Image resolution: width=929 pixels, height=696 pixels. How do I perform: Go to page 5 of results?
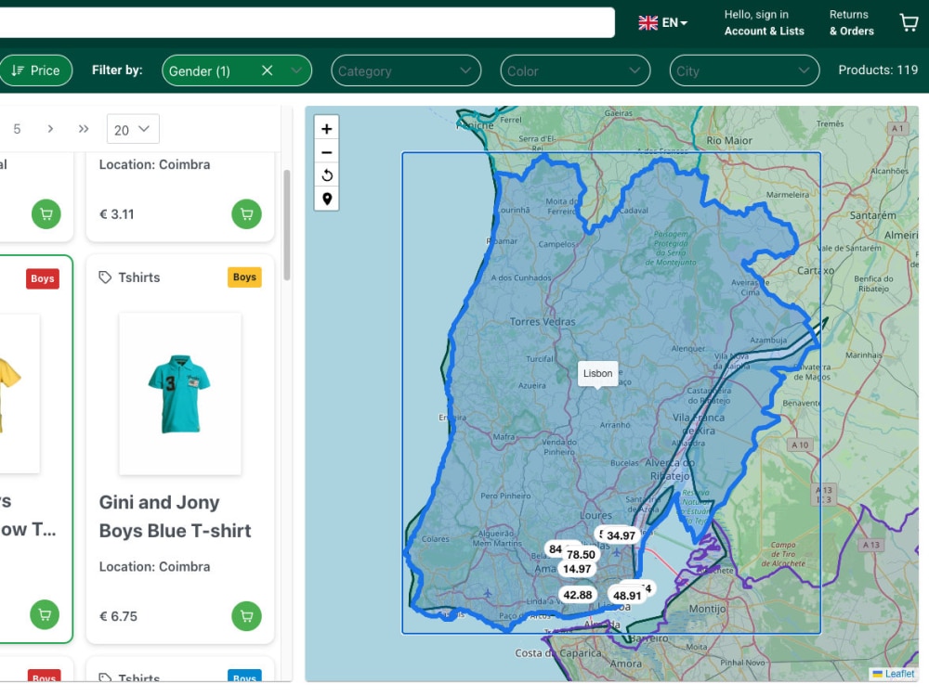pos(17,129)
